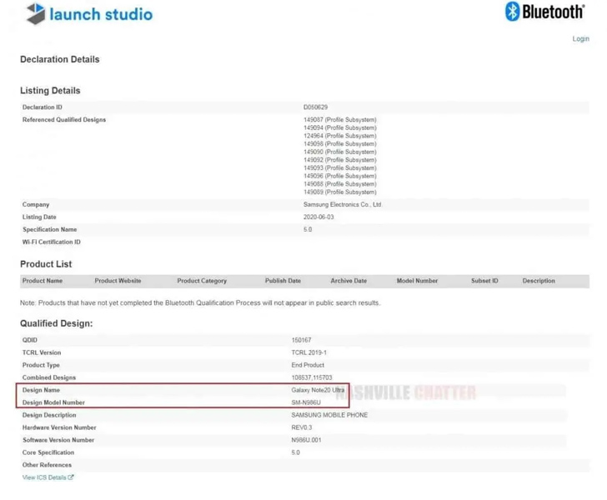Click the Product Website column header
The image size is (607, 500).
point(118,281)
